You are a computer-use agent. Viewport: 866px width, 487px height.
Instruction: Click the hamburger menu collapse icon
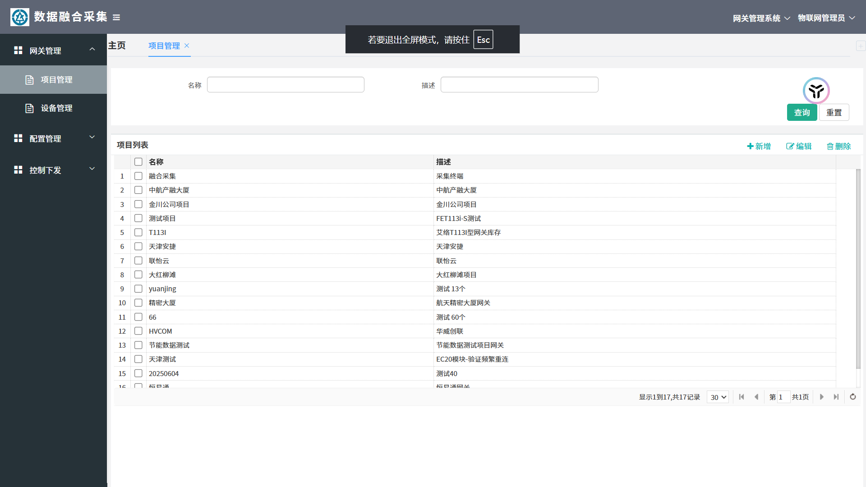tap(116, 18)
